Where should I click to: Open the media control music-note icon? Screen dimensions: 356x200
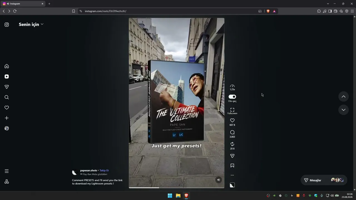[325, 11]
